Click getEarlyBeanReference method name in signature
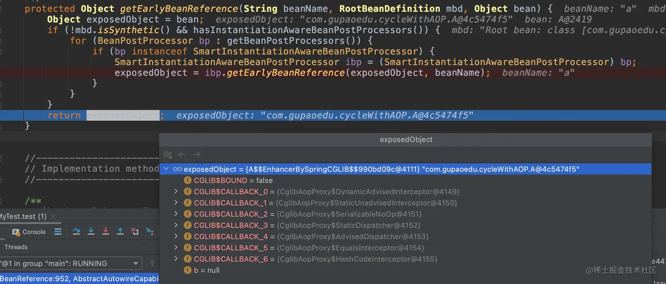The height and width of the screenshot is (284, 666). [x=178, y=8]
